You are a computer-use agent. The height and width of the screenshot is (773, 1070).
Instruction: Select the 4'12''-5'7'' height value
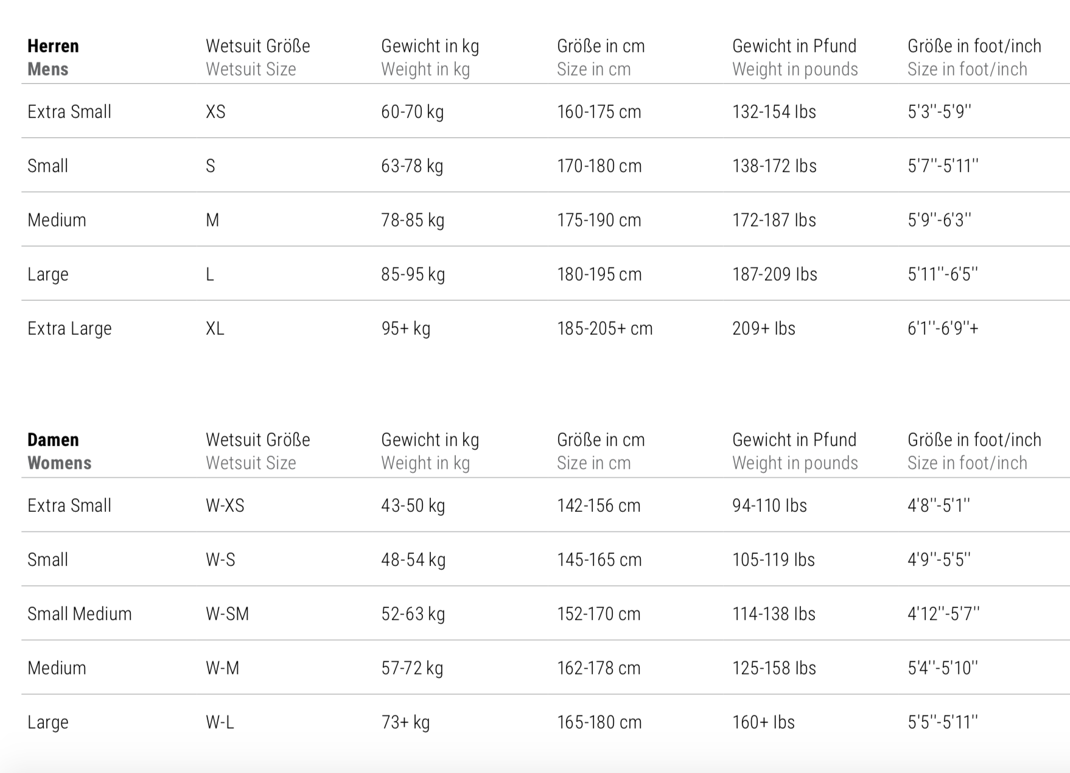point(943,614)
